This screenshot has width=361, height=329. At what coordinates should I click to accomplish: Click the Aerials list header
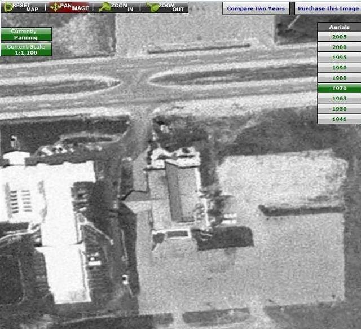339,27
